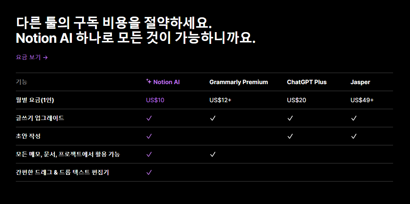Click the Grammarly US$12+ price

pos(220,100)
